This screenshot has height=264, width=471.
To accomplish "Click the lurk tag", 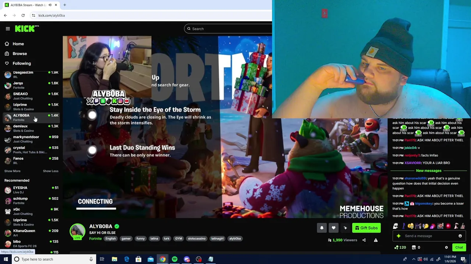I will pos(167,239).
